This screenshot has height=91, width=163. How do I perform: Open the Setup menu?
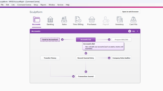click(x=36, y=5)
